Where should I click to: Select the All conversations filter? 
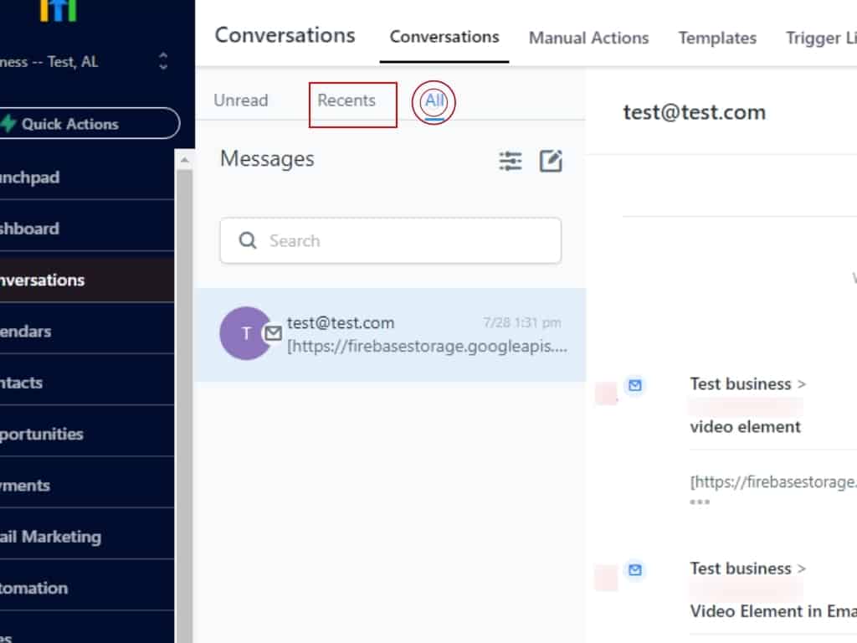(x=434, y=101)
